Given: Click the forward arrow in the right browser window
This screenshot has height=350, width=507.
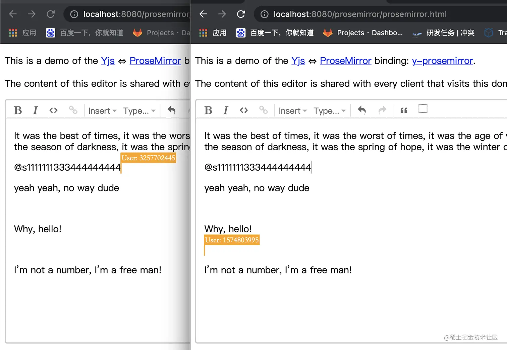Looking at the screenshot, I should click(x=222, y=14).
